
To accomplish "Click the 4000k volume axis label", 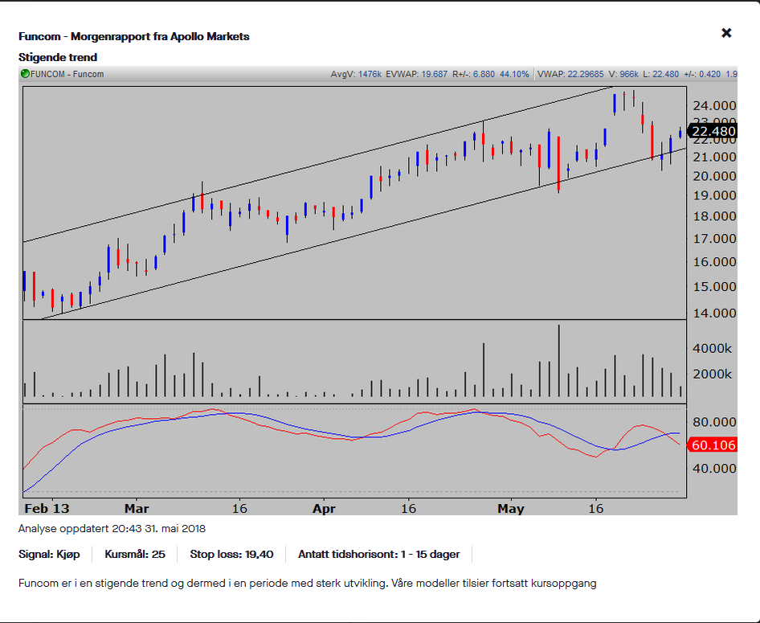I will [712, 349].
